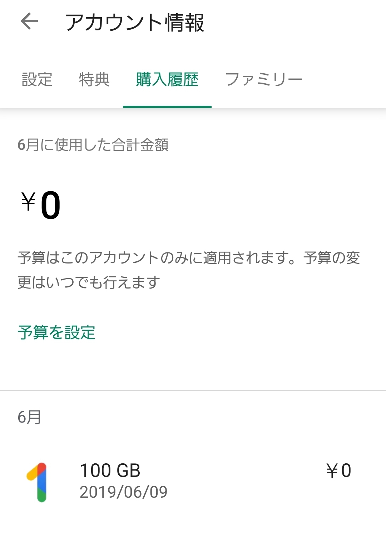The height and width of the screenshot is (537, 386).
Task: Tap the back arrow icon
Action: tap(29, 22)
